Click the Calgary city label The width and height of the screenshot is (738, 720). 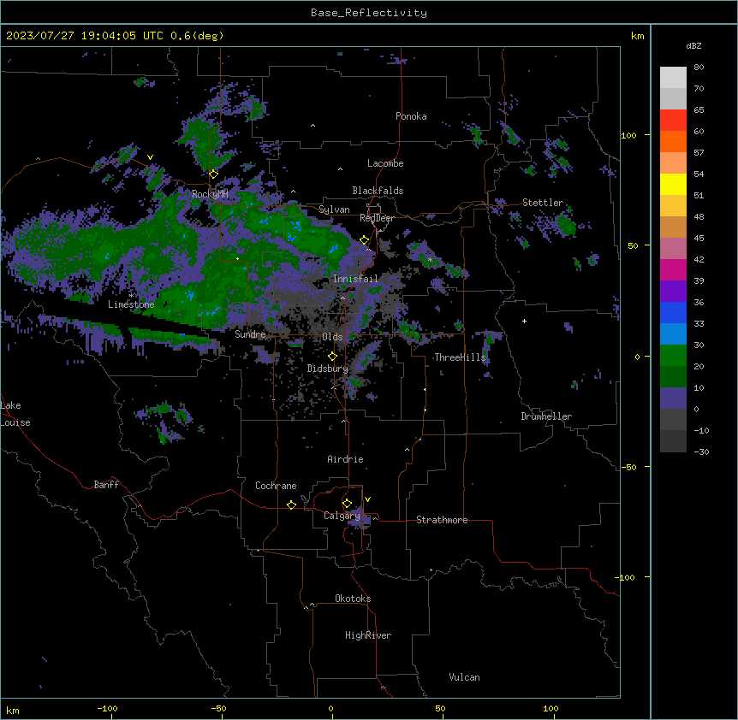pyautogui.click(x=342, y=516)
